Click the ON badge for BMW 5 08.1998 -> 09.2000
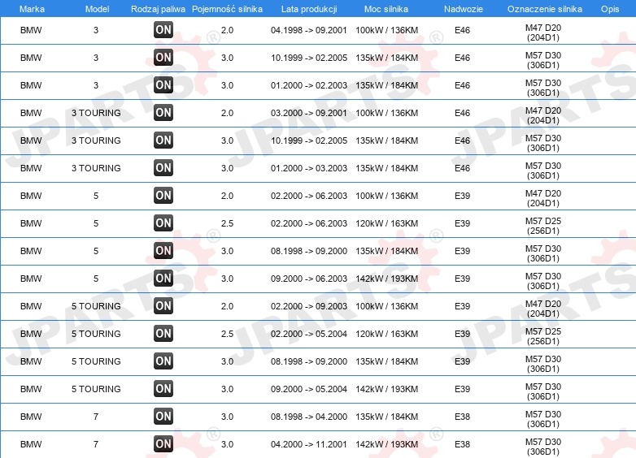The image size is (636, 458). pyautogui.click(x=163, y=251)
